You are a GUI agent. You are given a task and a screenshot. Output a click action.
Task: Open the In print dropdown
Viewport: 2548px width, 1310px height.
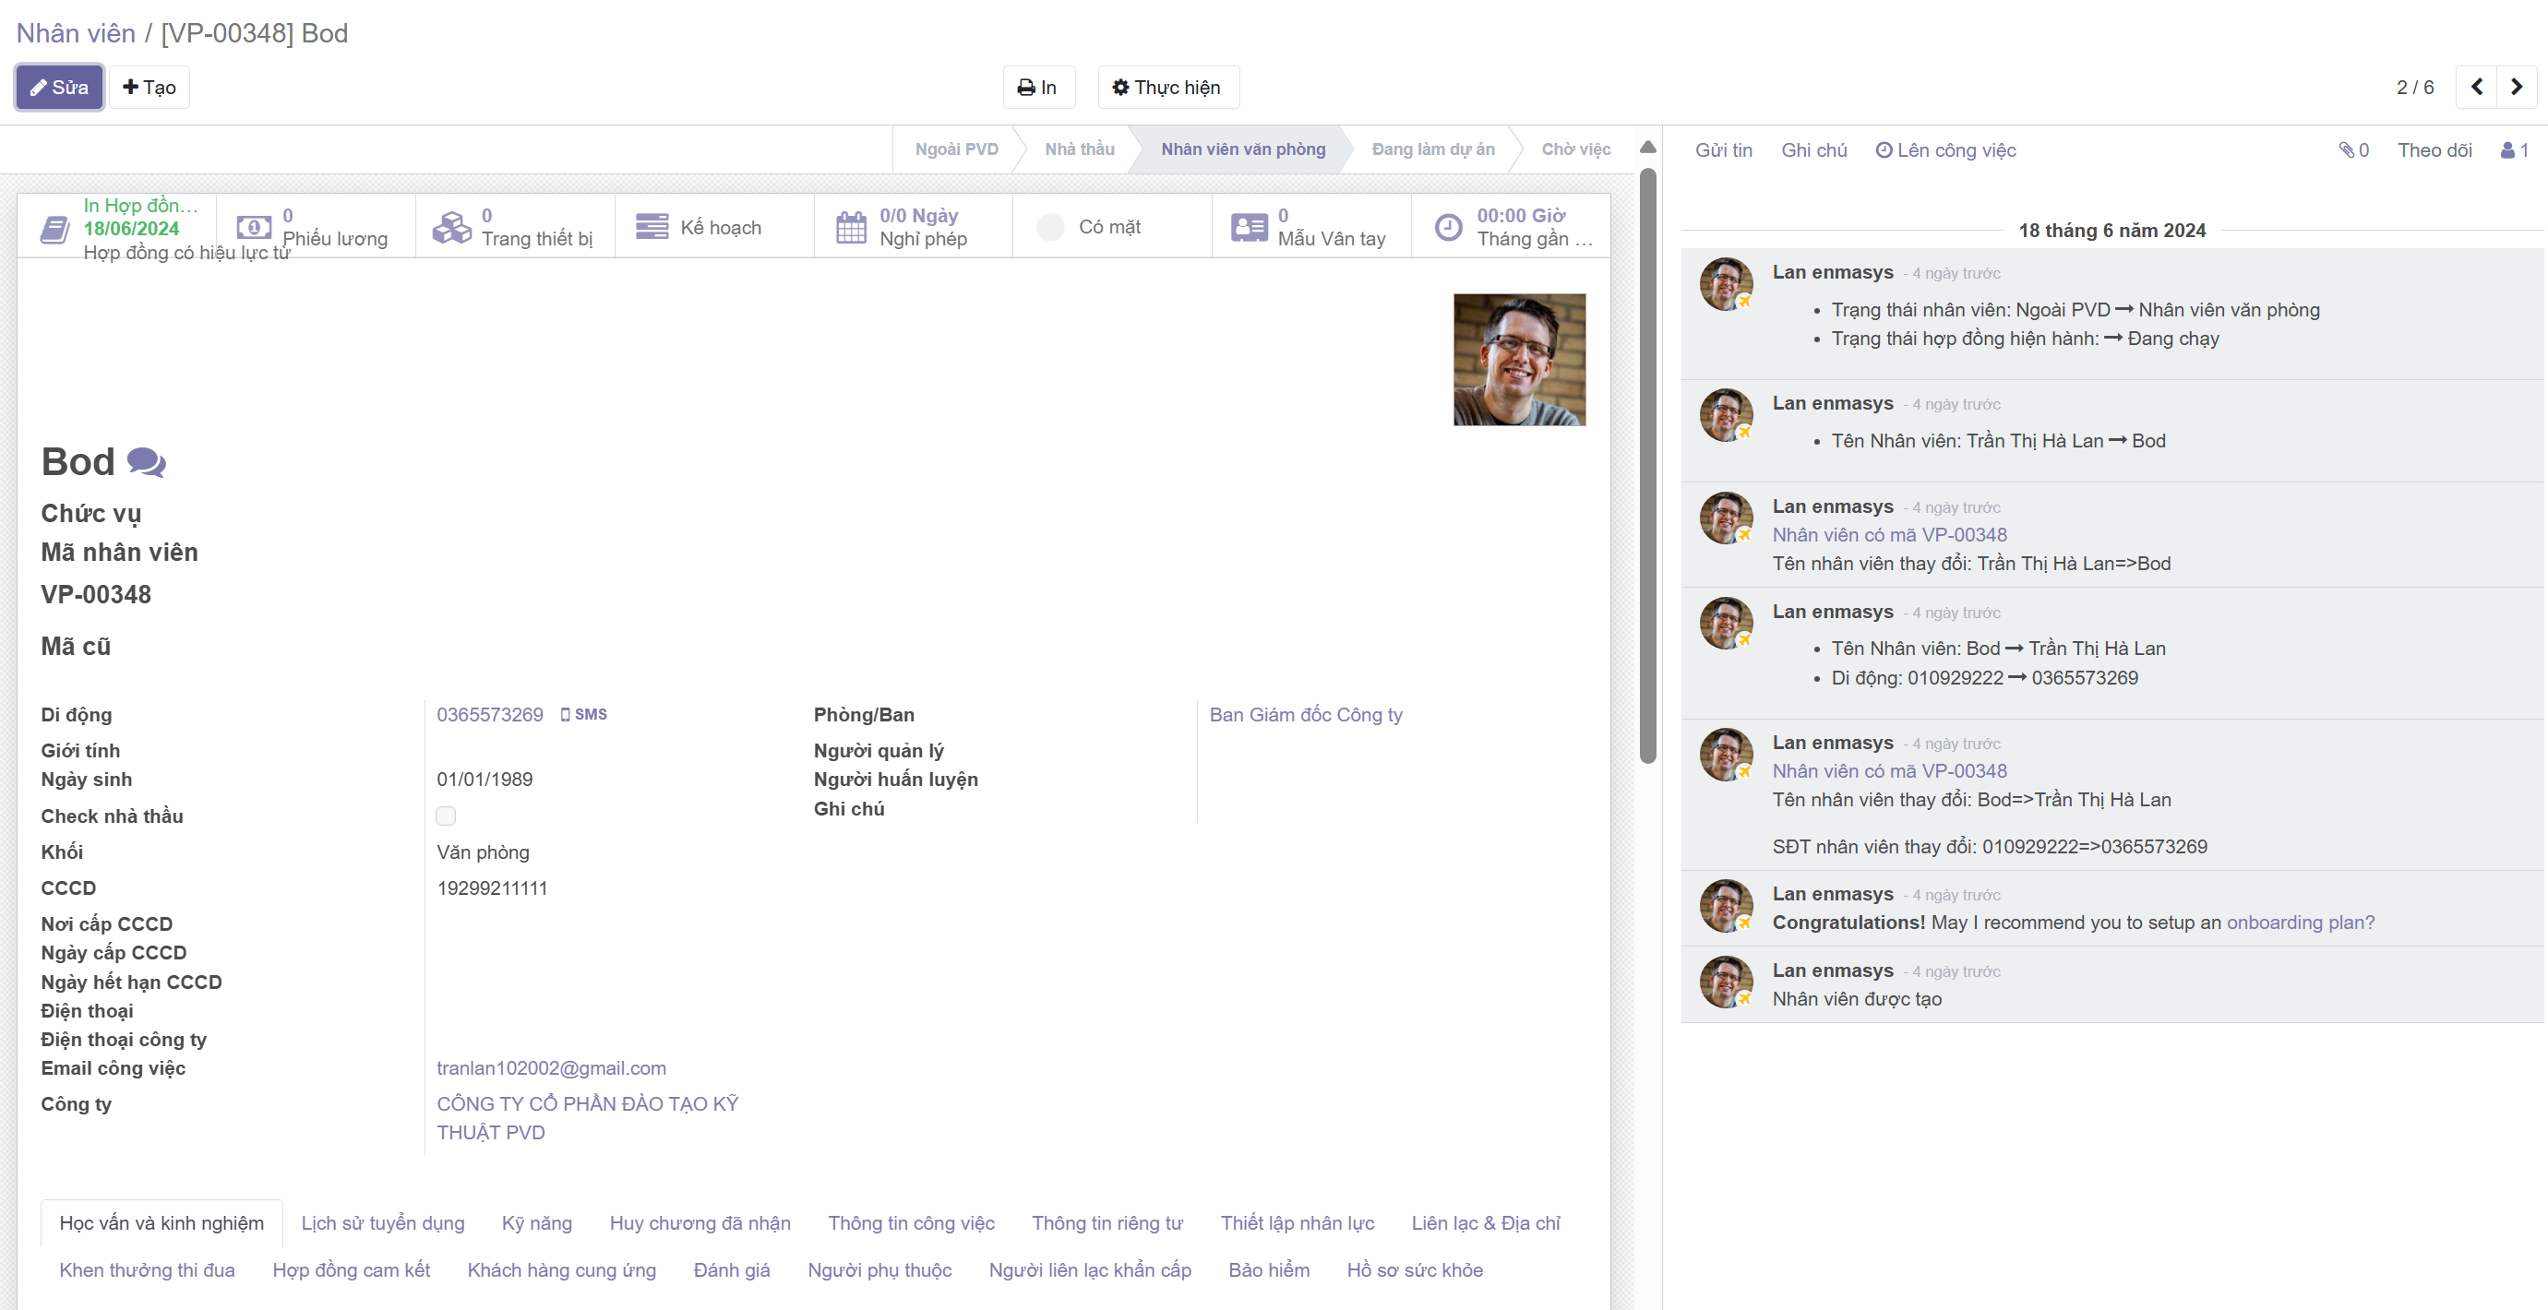click(1037, 88)
